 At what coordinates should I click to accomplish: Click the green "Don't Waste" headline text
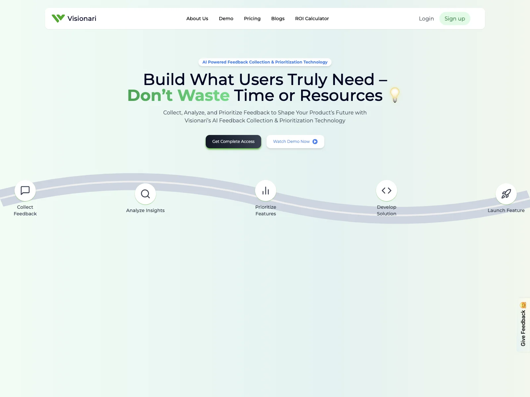point(179,95)
